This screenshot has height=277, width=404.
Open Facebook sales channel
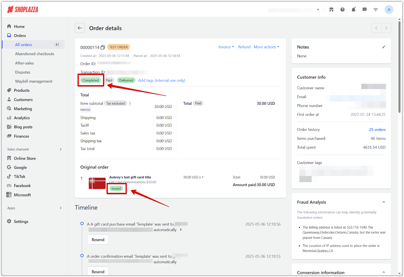coord(22,186)
